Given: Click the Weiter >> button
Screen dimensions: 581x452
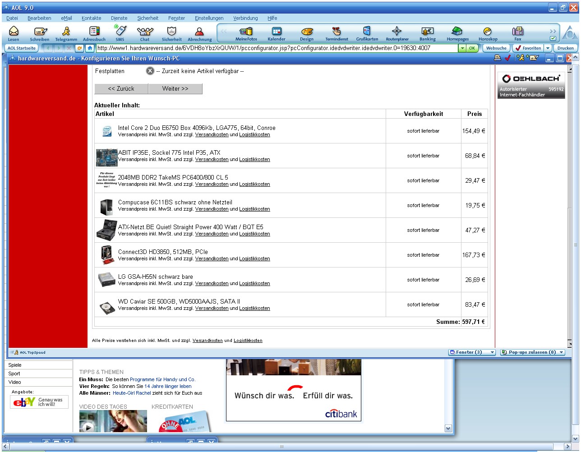Looking at the screenshot, I should 175,89.
